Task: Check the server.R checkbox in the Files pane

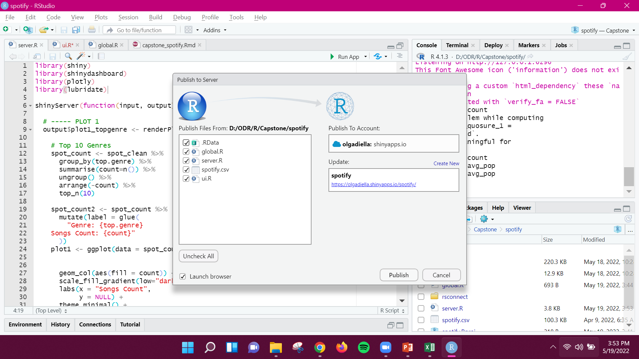Action: [421, 308]
